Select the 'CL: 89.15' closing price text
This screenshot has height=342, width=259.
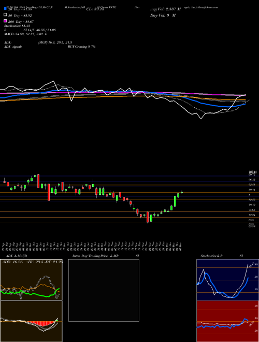95,9
